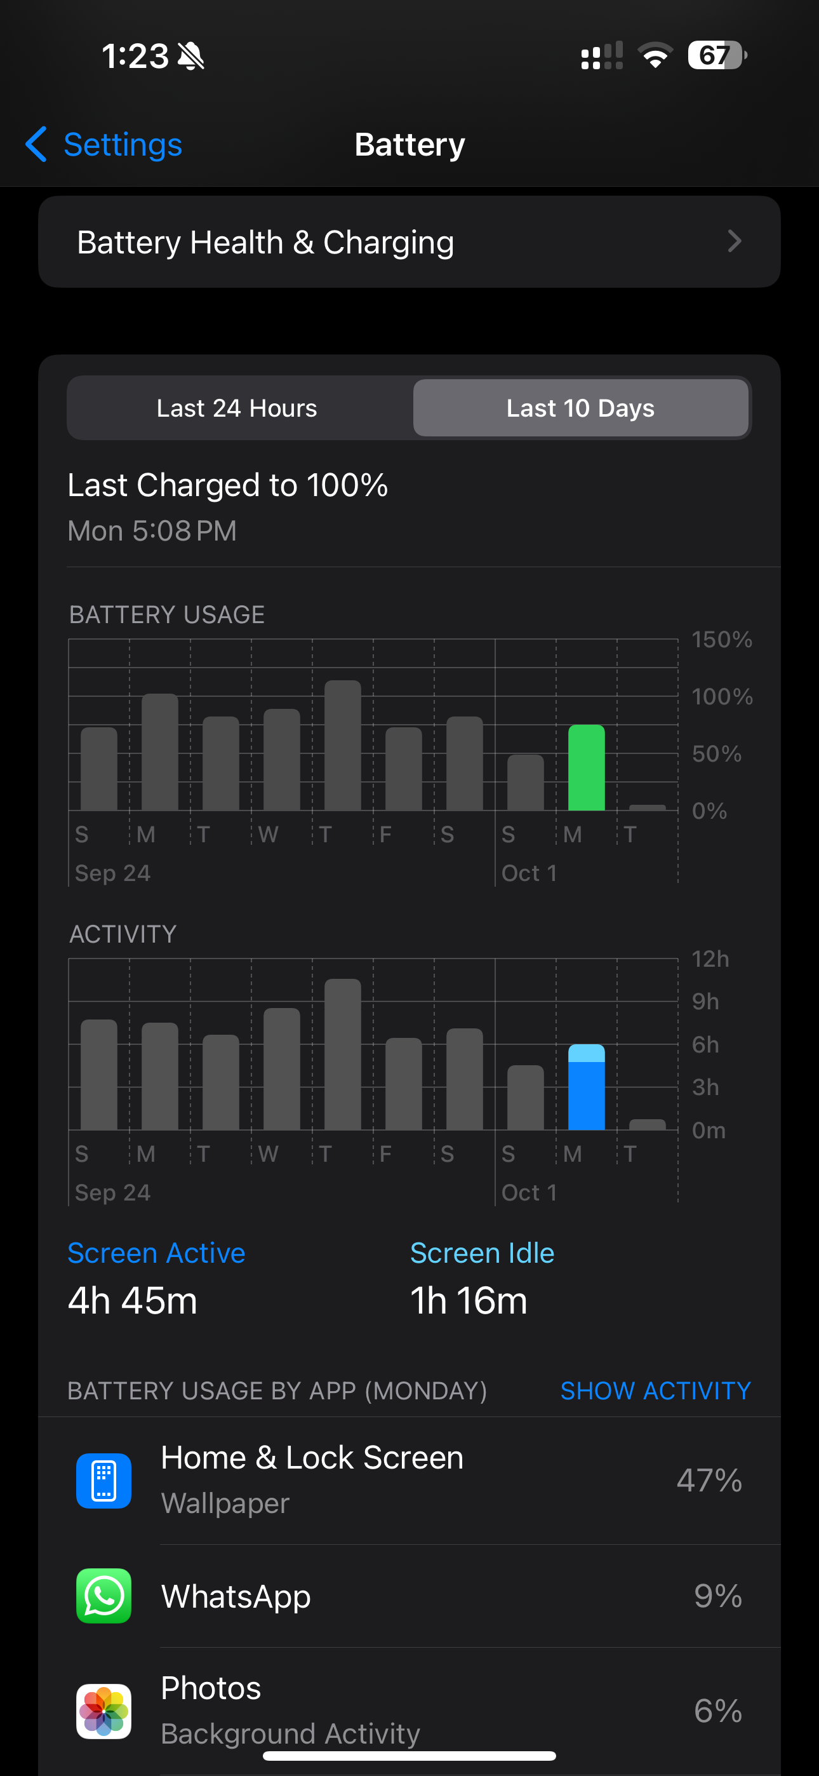Tap the Photos app icon
The image size is (819, 1776).
point(103,1711)
